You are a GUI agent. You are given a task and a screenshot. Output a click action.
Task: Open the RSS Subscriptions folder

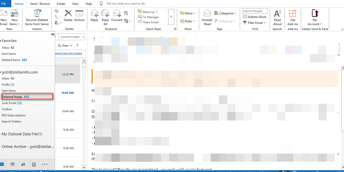click(x=14, y=115)
